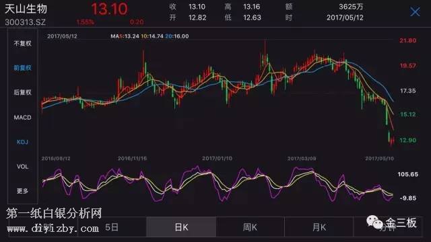431x242 pixels.
Task: Select 不复权 price adjustment option
Action: tap(22, 43)
